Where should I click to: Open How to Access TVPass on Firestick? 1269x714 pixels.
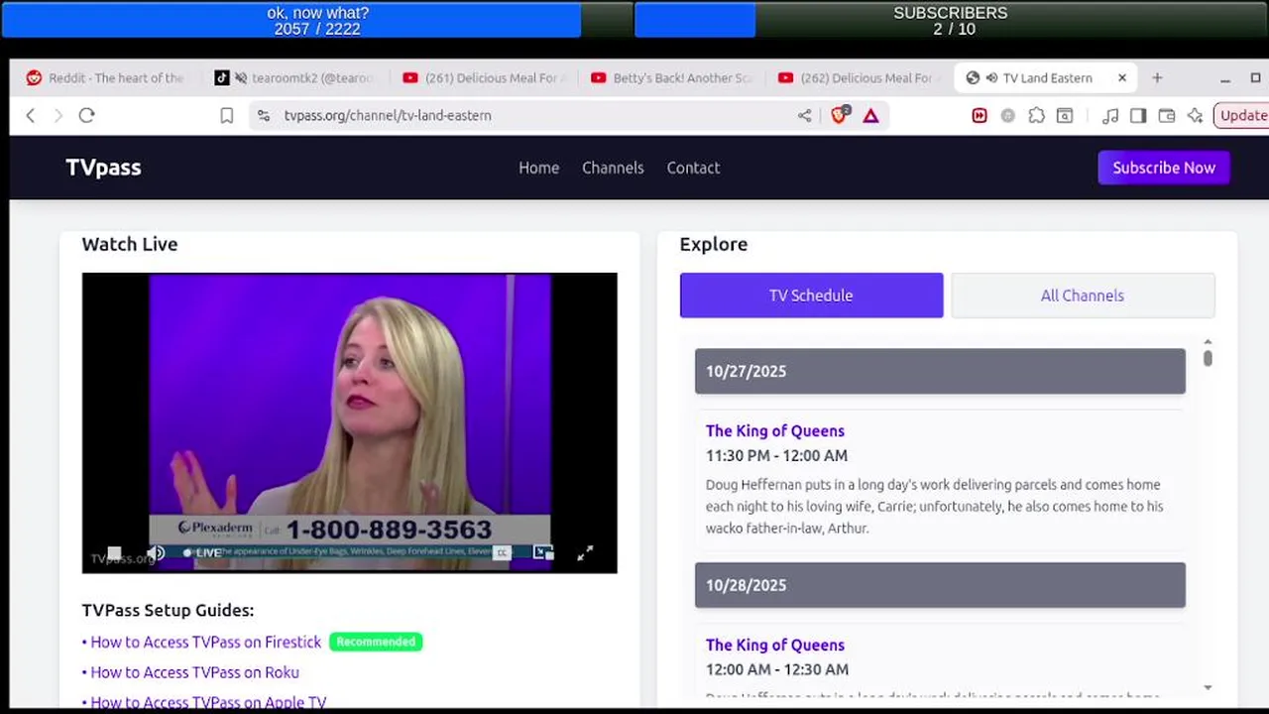[x=205, y=643]
